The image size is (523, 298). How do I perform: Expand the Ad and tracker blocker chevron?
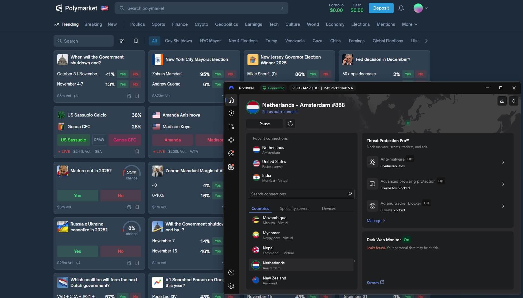(x=503, y=206)
